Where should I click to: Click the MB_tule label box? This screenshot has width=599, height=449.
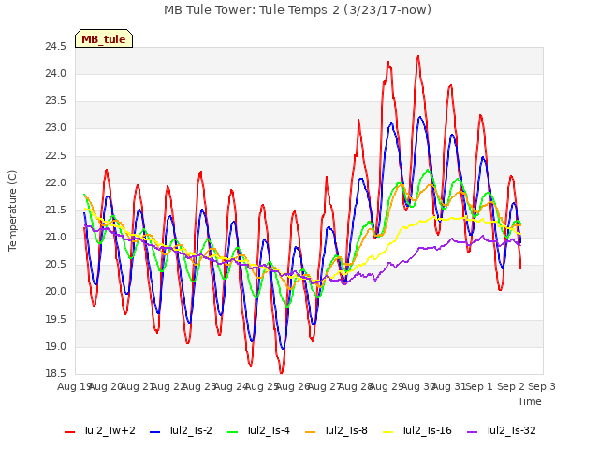pyautogui.click(x=104, y=38)
